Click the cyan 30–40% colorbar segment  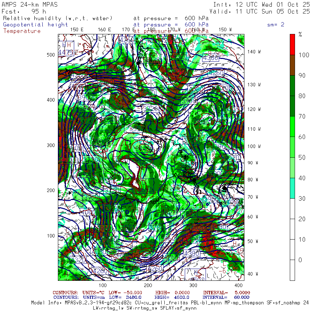(x=292, y=188)
